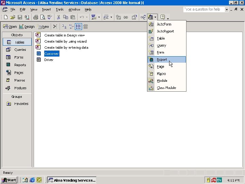Click the 'Type a question for help' box
Image resolution: width=245 pixels, height=184 pixels.
204,10
